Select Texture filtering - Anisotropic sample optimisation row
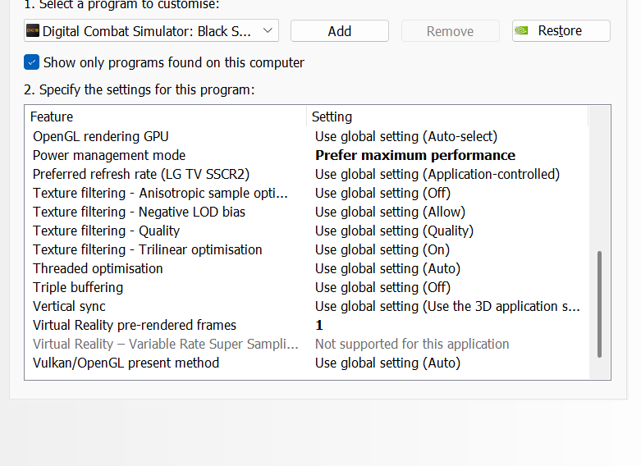 pyautogui.click(x=161, y=193)
